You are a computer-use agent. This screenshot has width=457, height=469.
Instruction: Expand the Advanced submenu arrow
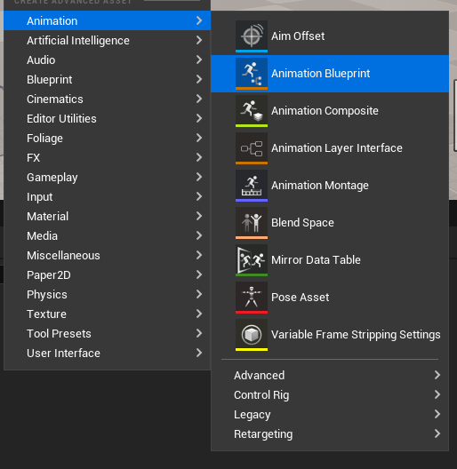pos(437,375)
